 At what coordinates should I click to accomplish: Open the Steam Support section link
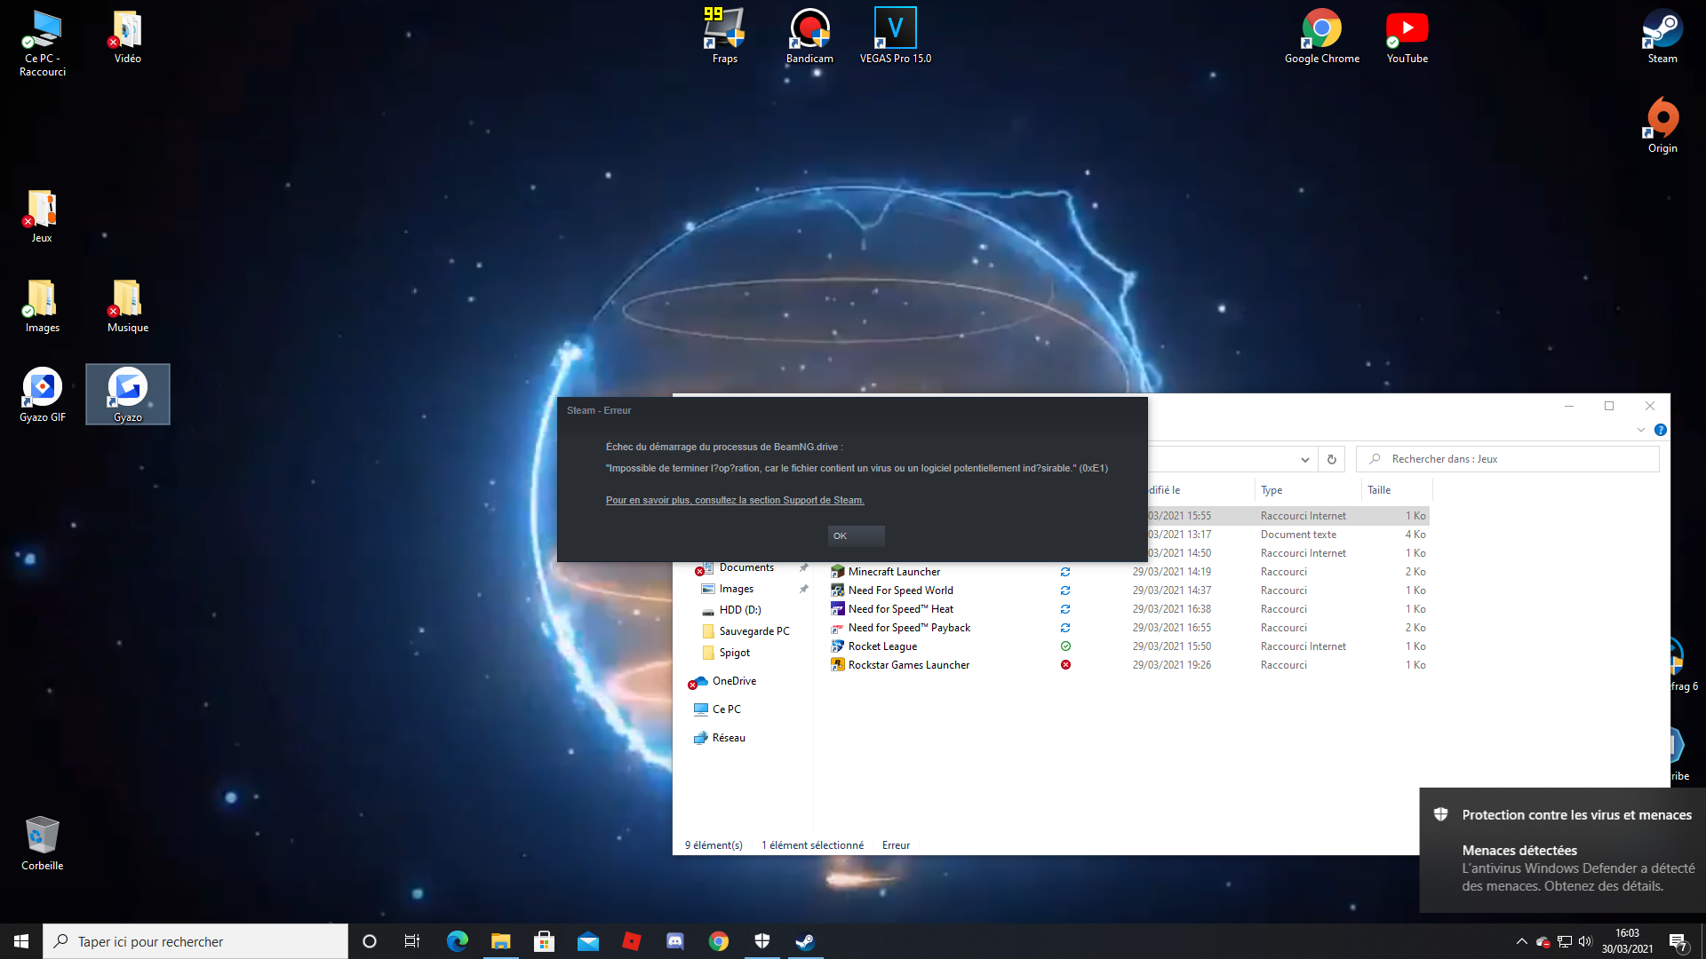pyautogui.click(x=735, y=500)
